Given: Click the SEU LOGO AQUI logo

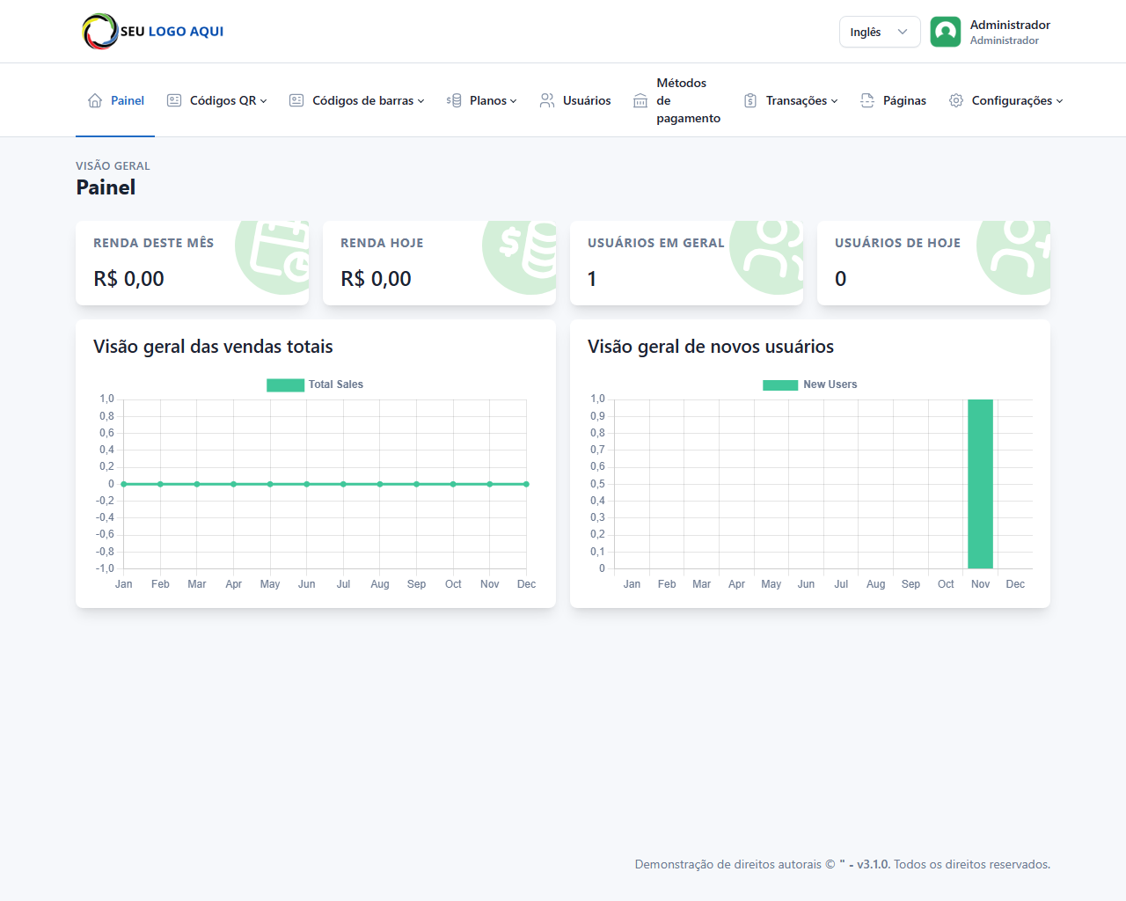Looking at the screenshot, I should tap(153, 32).
